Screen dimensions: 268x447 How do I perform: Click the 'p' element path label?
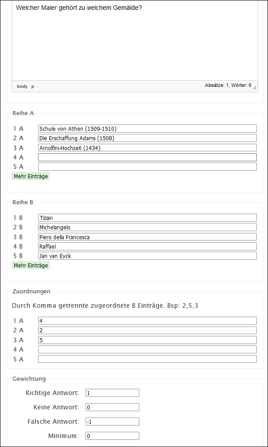33,86
